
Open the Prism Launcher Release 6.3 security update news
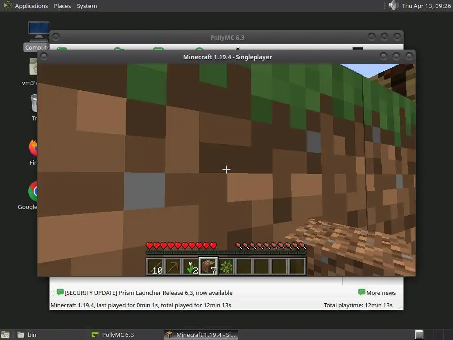149,293
